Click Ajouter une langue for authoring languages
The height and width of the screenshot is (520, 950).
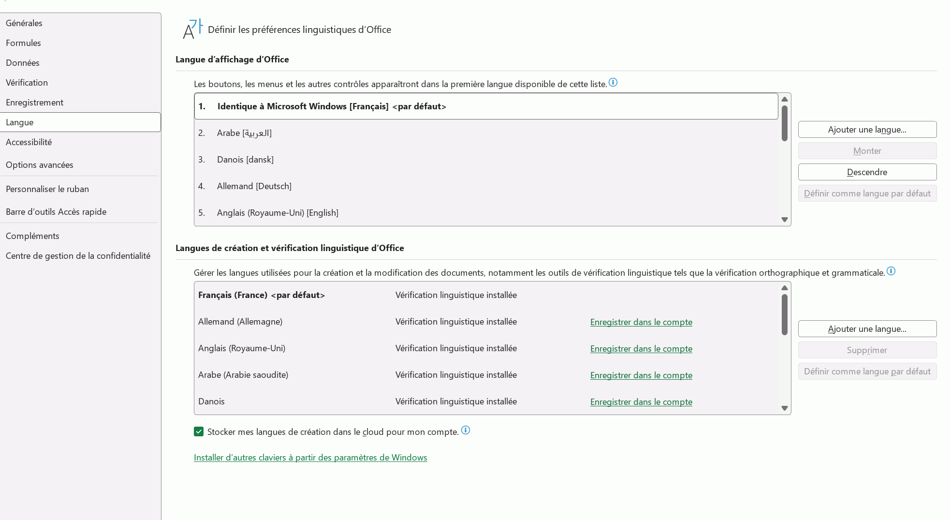(867, 329)
